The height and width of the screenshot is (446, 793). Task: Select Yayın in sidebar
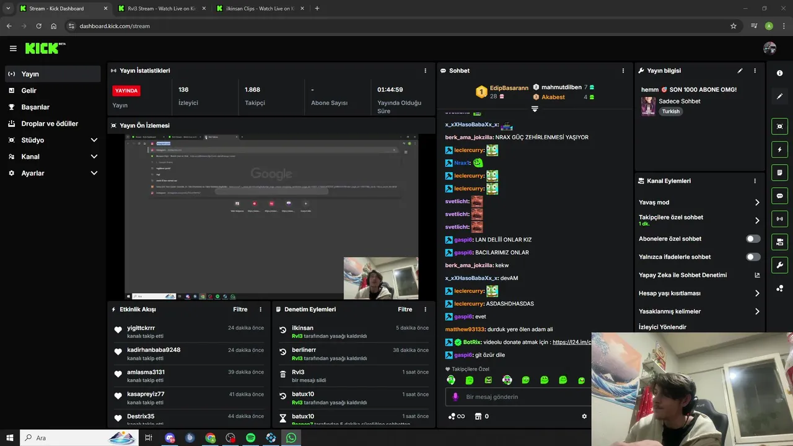(x=52, y=74)
